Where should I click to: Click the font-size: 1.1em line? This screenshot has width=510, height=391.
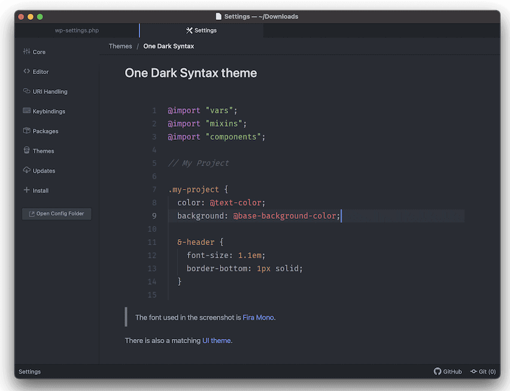(226, 255)
